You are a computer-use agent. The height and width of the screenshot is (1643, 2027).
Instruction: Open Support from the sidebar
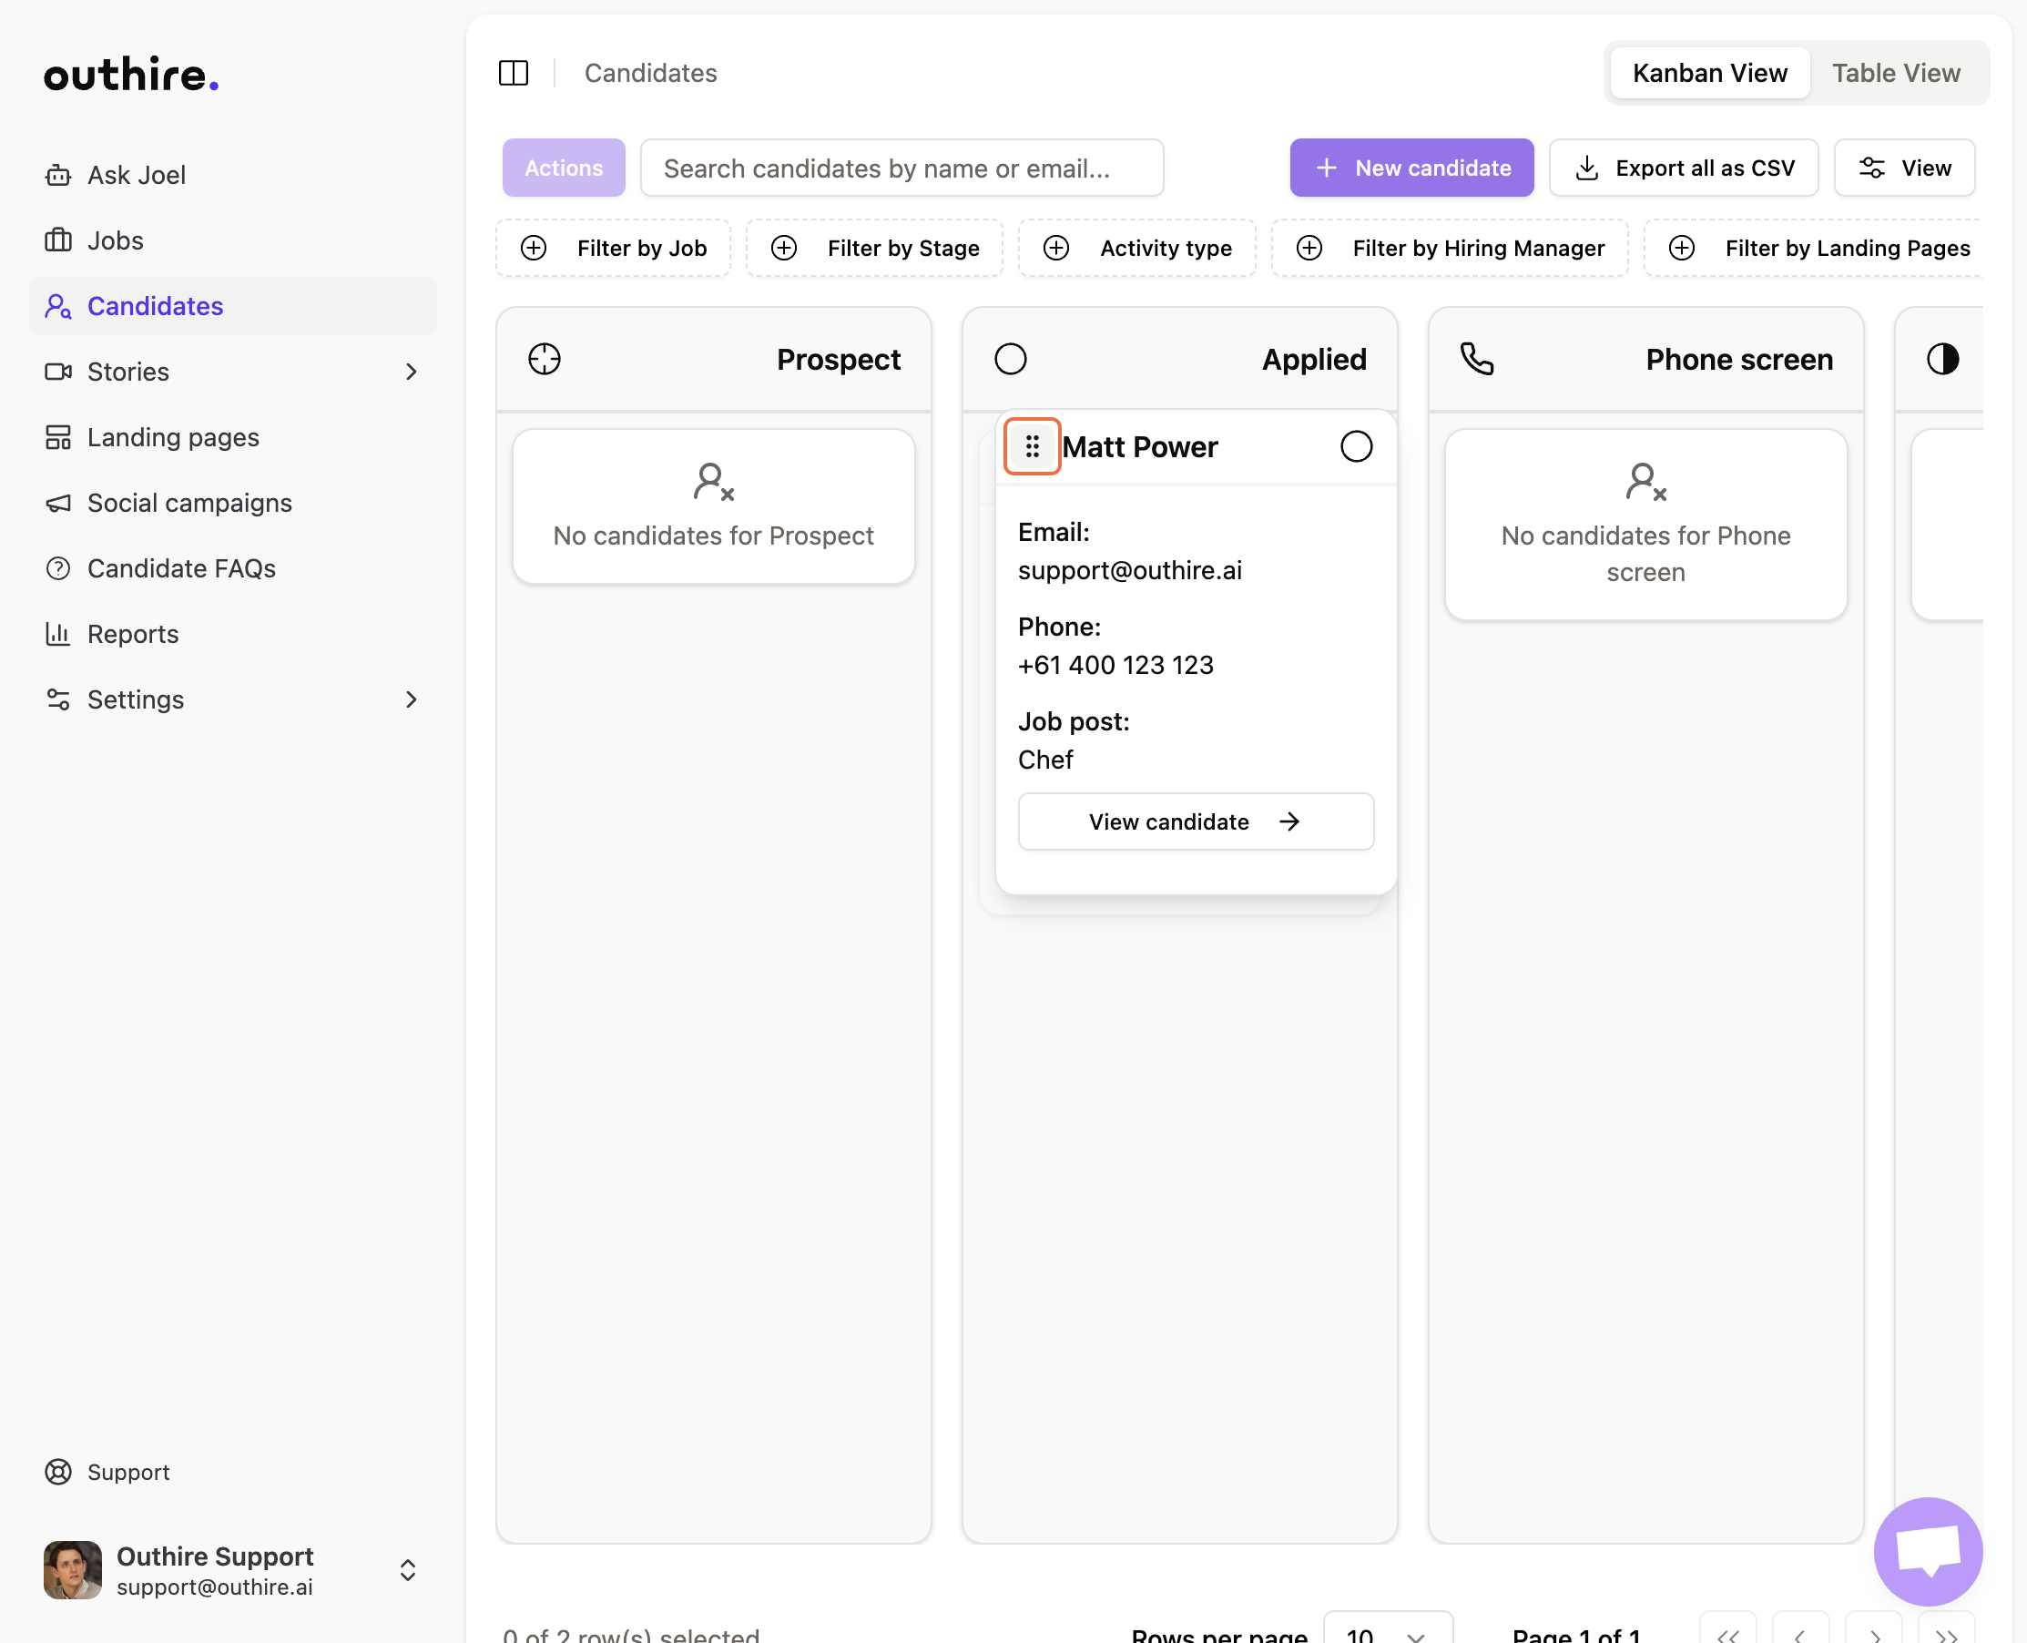127,1472
